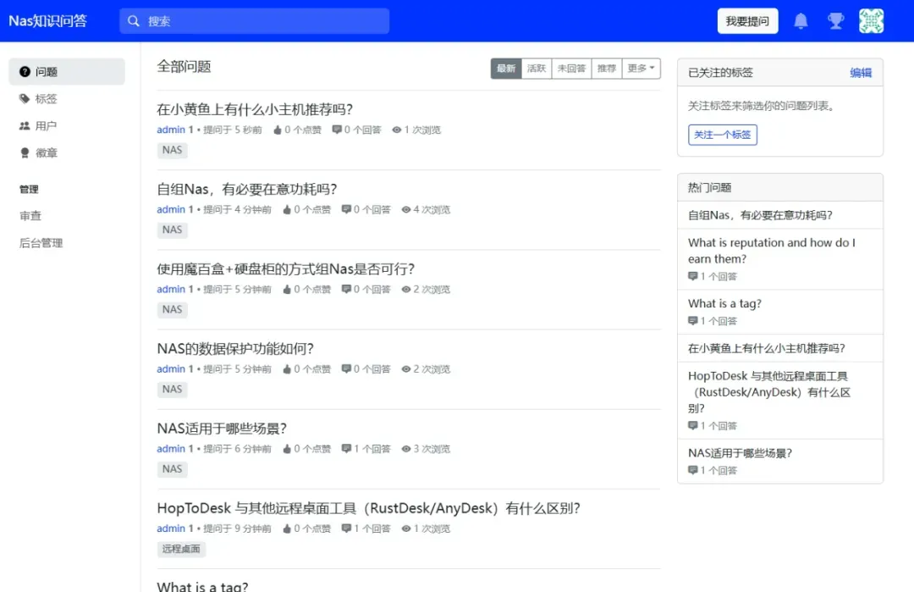This screenshot has width=914, height=592.
Task: Open the user avatar menu
Action: click(871, 21)
